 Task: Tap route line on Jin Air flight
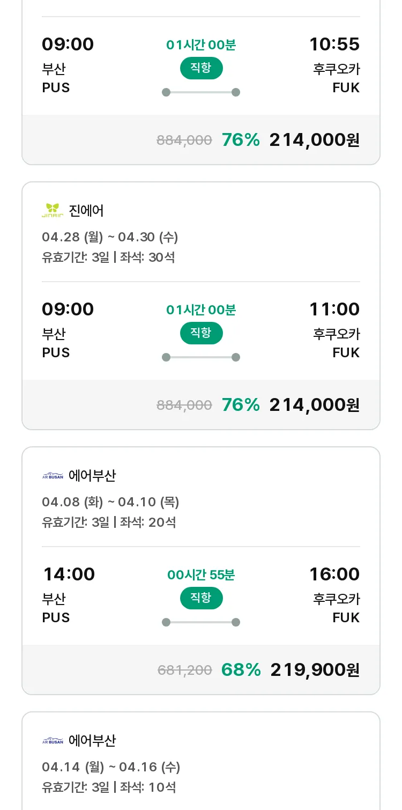pos(201,357)
